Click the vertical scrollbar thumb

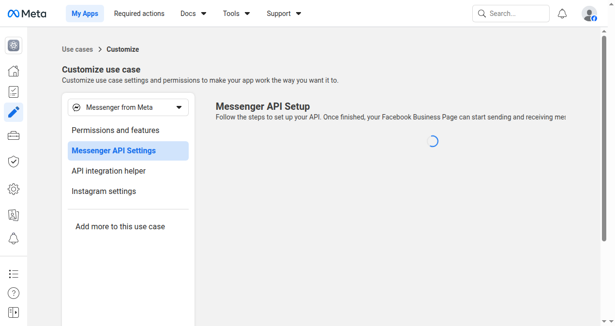[x=604, y=138]
